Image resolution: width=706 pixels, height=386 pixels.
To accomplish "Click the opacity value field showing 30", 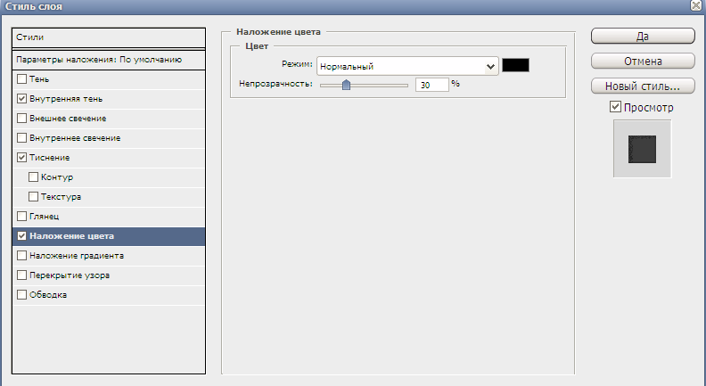I will [431, 85].
